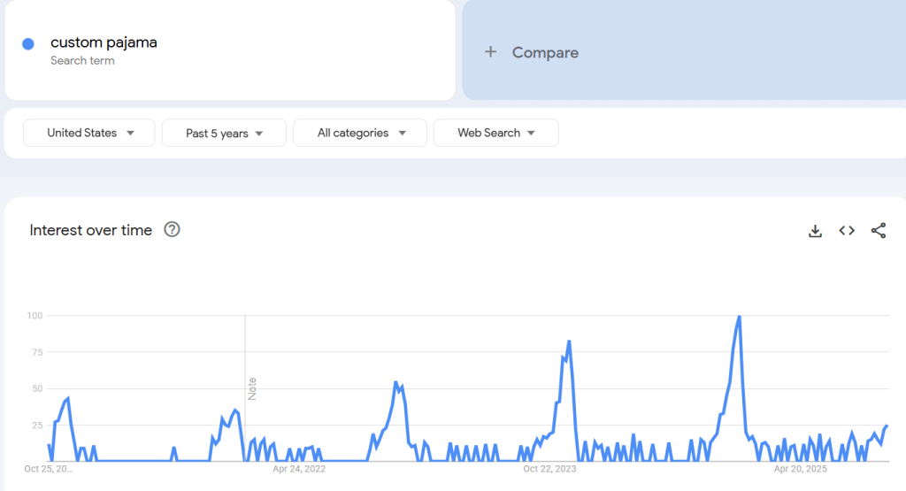Viewport: 906px width, 491px height.
Task: Click the Apr 20, 2025 axis label
Action: pos(800,469)
